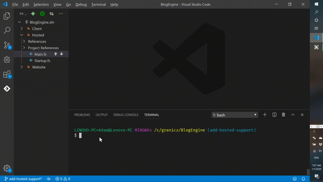
Task: Select the Client project name
Action: 37,29
